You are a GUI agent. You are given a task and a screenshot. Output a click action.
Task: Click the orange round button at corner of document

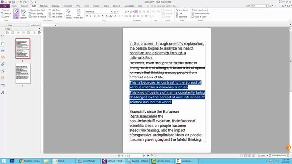click(x=288, y=147)
